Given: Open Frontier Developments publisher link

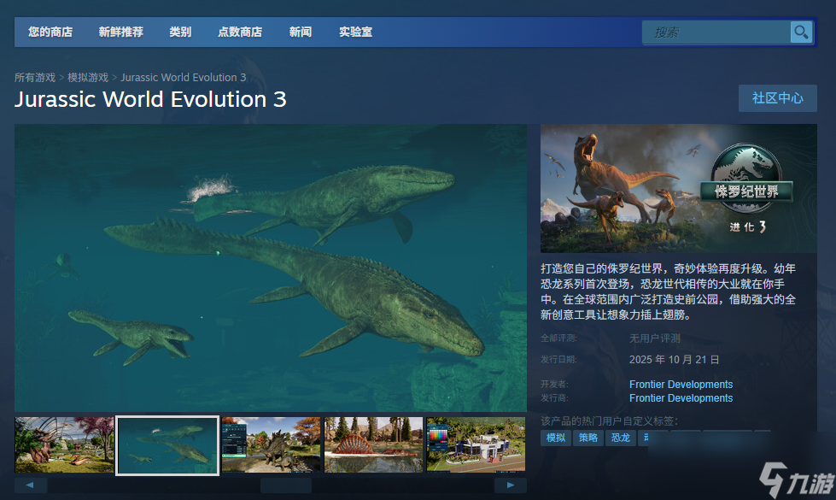Looking at the screenshot, I should coord(681,398).
